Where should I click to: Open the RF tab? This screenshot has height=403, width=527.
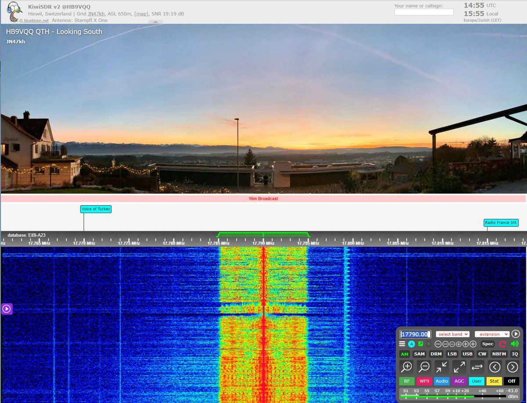point(407,381)
